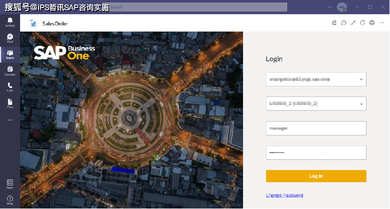Open the tab in website (globe icon)
Screen dimensions: 390x209
coord(372,23)
